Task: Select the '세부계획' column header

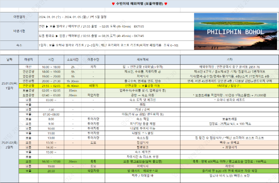Action: 143,60
